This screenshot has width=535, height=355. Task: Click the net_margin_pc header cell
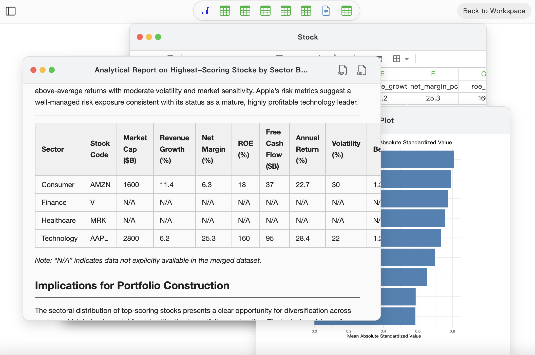pos(434,86)
